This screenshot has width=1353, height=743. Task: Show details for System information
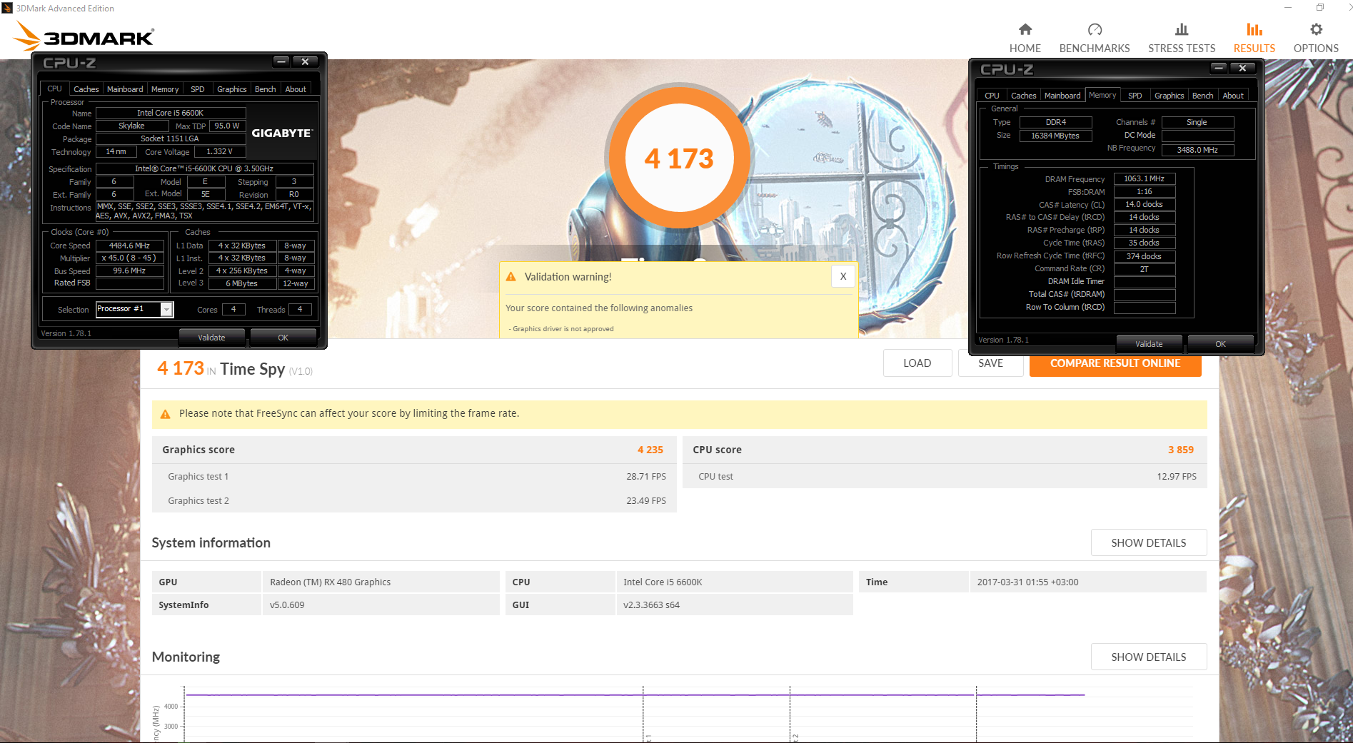click(1149, 542)
